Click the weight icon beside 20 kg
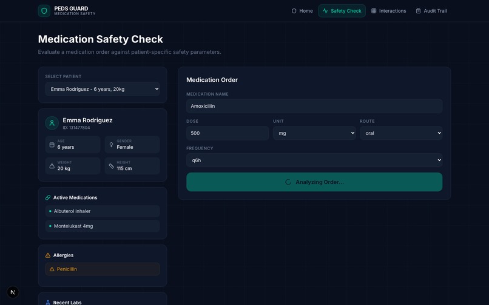Viewport: 489px width, 305px height. coord(52,166)
